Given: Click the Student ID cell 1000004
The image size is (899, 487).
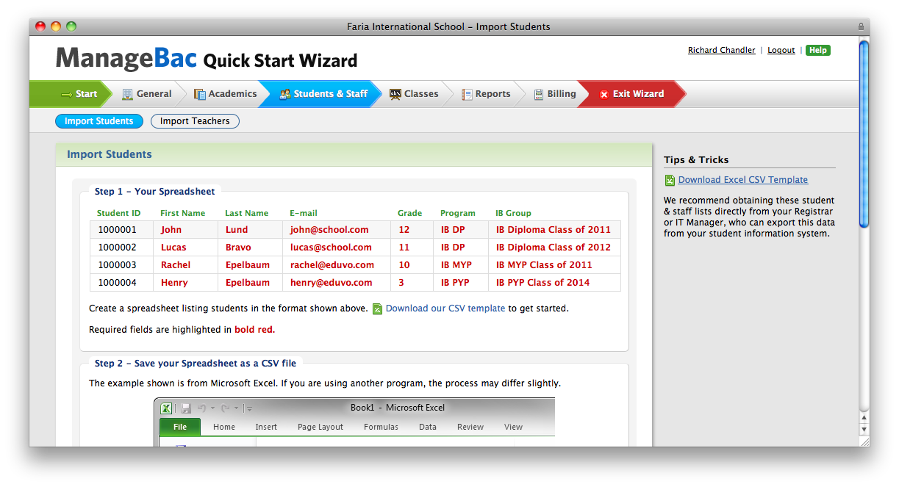Looking at the screenshot, I should click(x=118, y=283).
